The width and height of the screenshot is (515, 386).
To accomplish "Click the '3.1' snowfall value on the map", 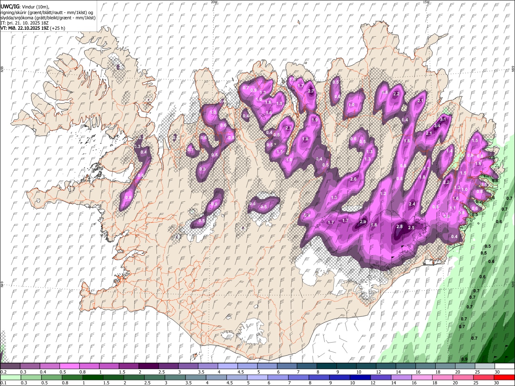I will click(x=443, y=119).
